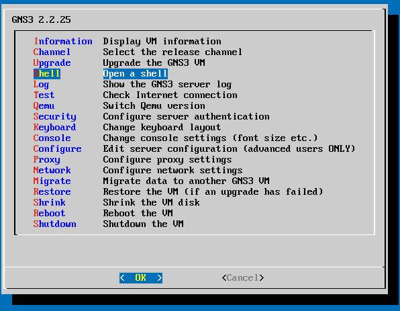Click 'Display VM information' description
400x311 pixels.
[x=162, y=42]
